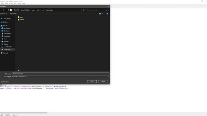Click the Insert status bar entry
Image resolution: width=207 pixels, height=116 pixels.
15,115
